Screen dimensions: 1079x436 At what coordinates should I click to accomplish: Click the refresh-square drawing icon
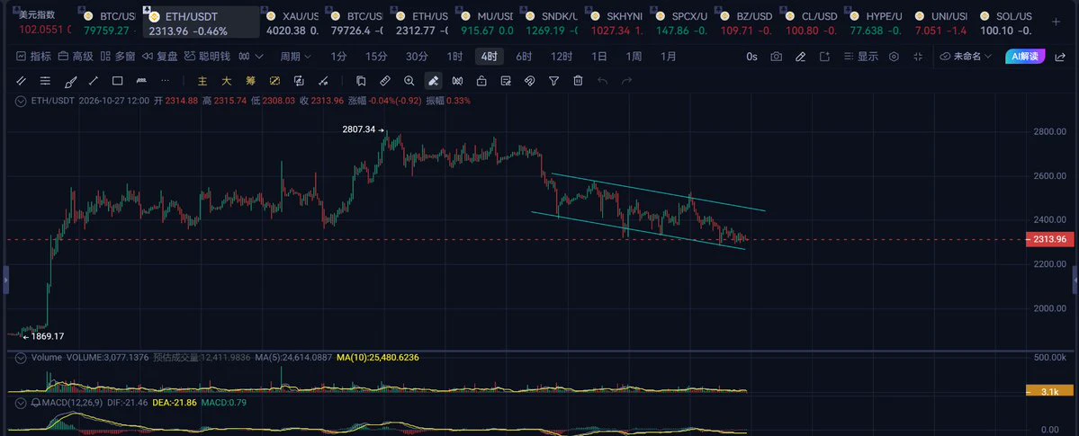click(x=299, y=81)
